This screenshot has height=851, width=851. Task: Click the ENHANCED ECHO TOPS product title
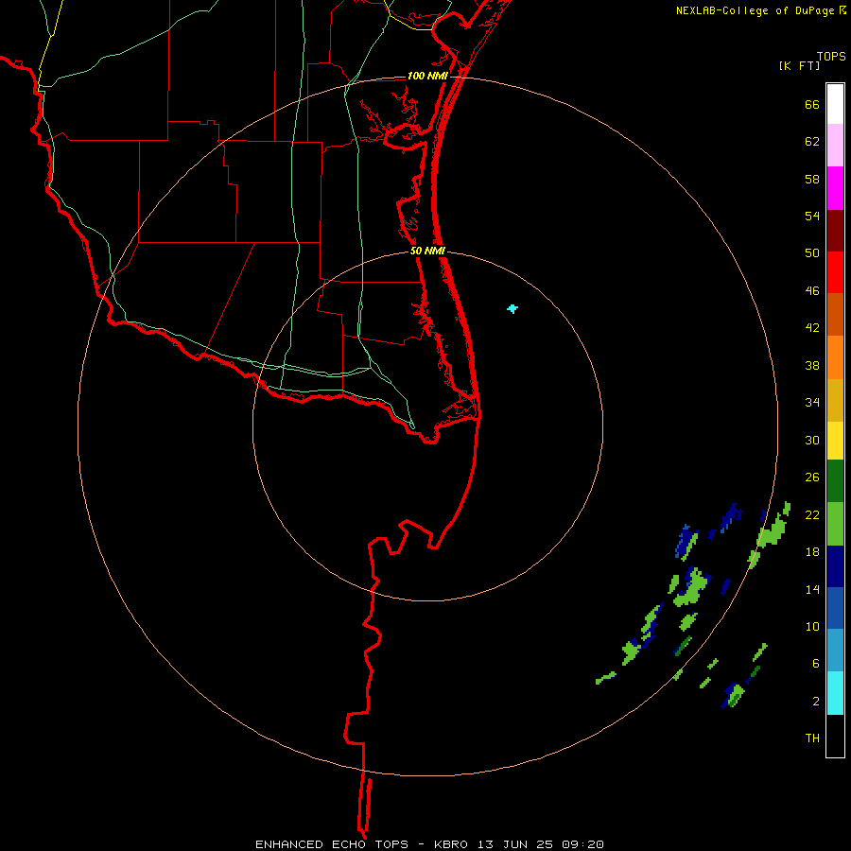(x=332, y=844)
